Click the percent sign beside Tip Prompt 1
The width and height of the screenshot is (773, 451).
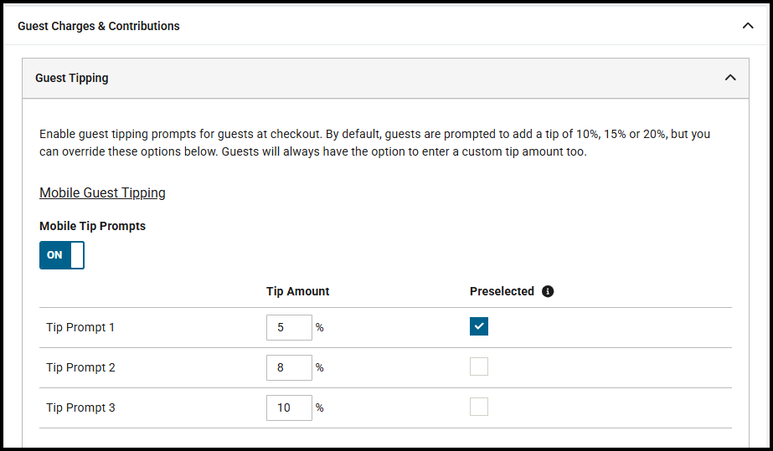coord(320,328)
